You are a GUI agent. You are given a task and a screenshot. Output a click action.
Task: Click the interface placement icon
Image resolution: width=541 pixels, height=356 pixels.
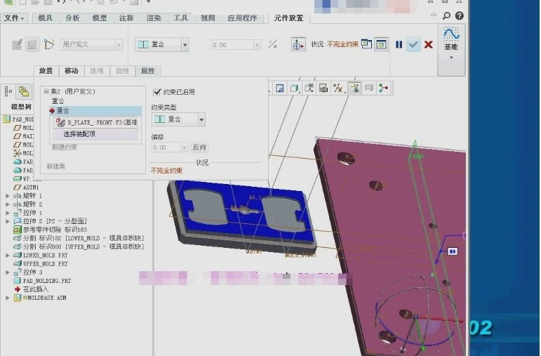tap(17, 44)
